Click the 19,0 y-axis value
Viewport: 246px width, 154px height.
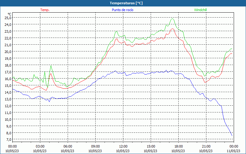point(8,58)
